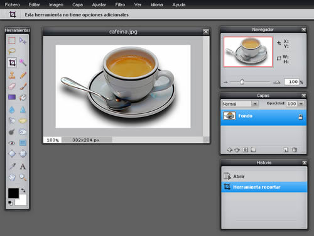Select the Smudge tool
This screenshot has height=236, width=314.
(12, 121)
